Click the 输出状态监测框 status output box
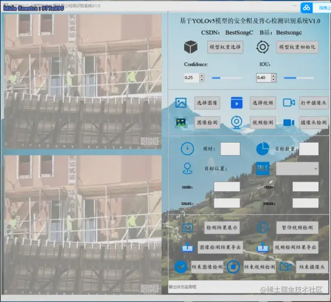The image size is (331, 302). [x=248, y=287]
